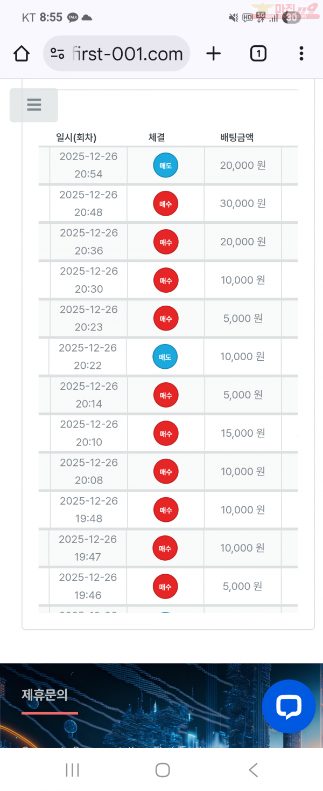Image resolution: width=323 pixels, height=791 pixels.
Task: Tap the blue 매도 badge at 20:54
Action: 165,165
